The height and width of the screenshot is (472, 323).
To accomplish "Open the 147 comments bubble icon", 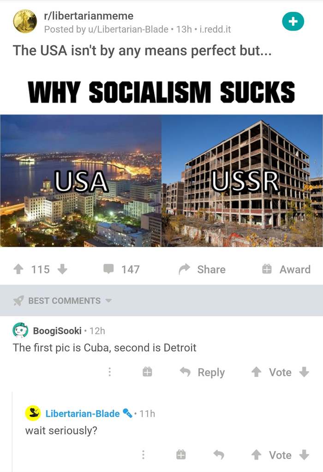I will [x=108, y=269].
